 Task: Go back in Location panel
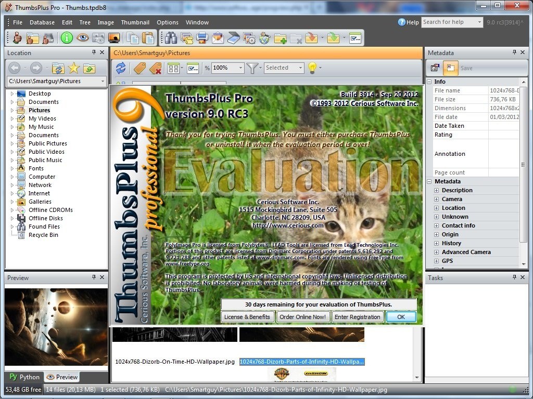(14, 68)
